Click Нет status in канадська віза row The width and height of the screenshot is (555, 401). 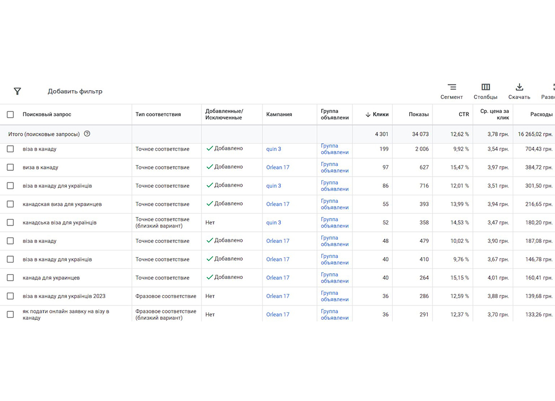pyautogui.click(x=210, y=222)
